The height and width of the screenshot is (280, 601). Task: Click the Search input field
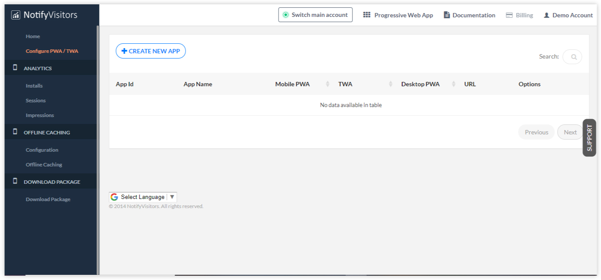[572, 57]
